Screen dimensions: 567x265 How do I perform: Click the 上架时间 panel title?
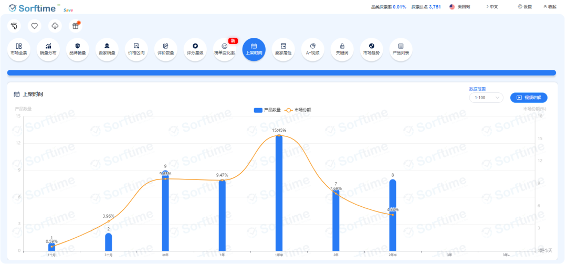point(33,94)
